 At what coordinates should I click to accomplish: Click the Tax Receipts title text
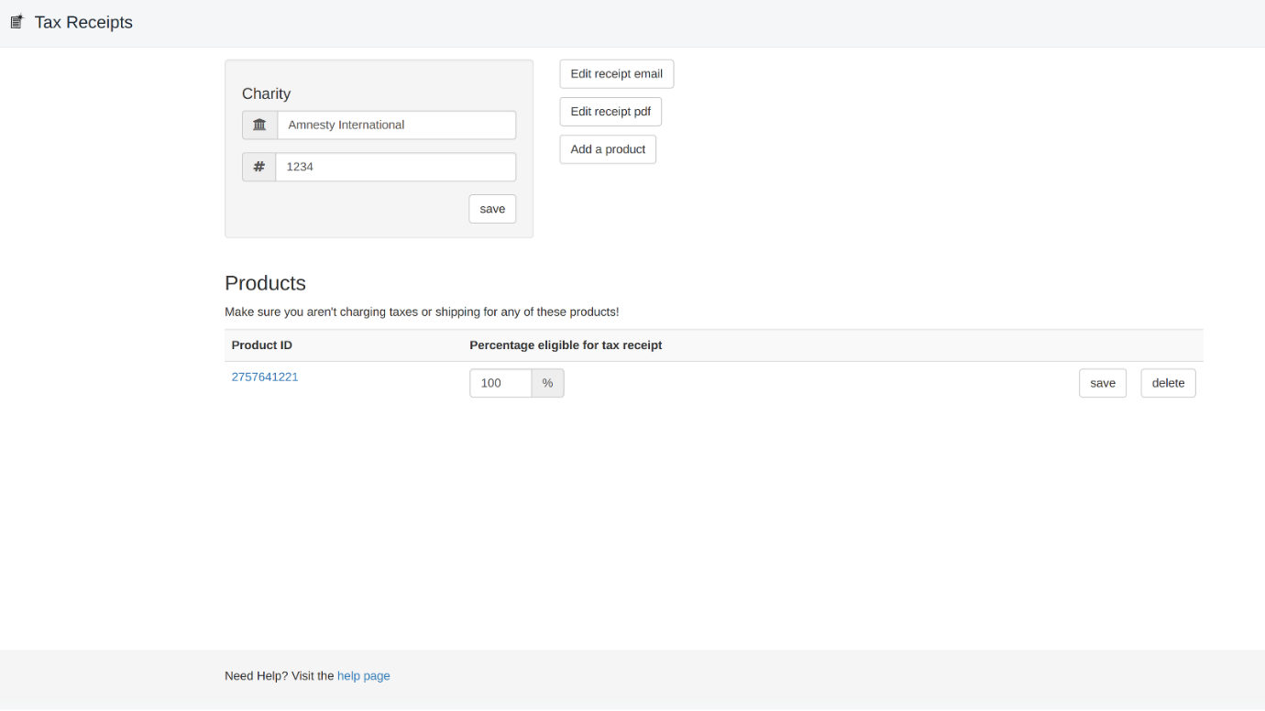[83, 22]
